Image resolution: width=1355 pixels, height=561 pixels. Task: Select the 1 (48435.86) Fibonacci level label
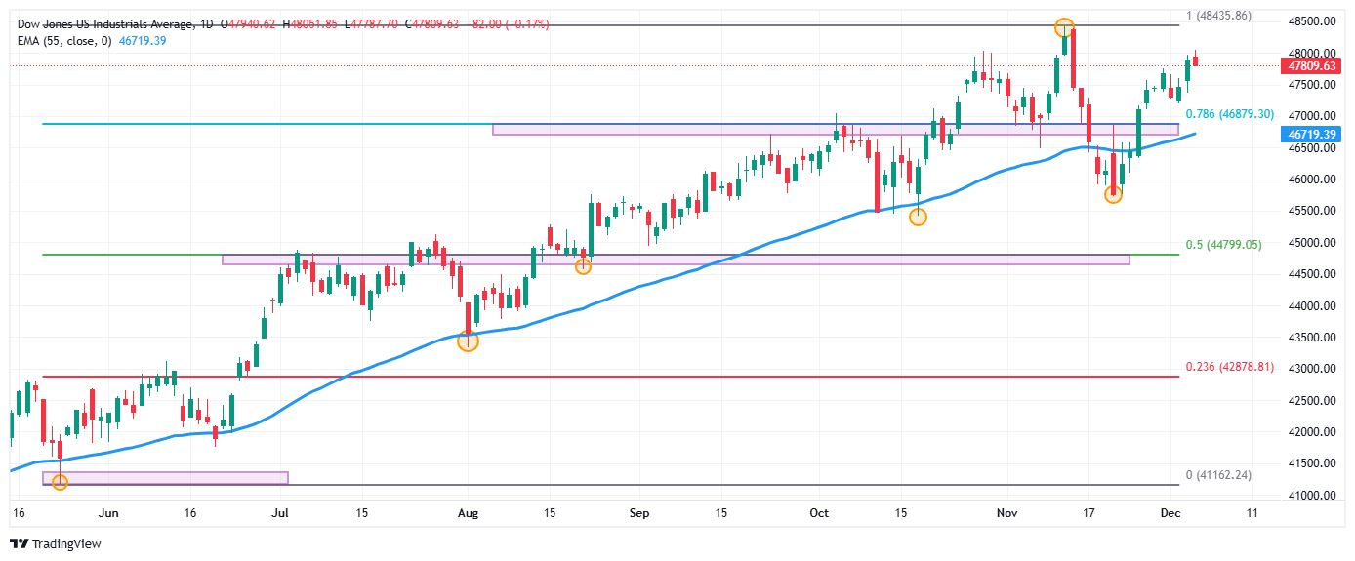click(1231, 16)
